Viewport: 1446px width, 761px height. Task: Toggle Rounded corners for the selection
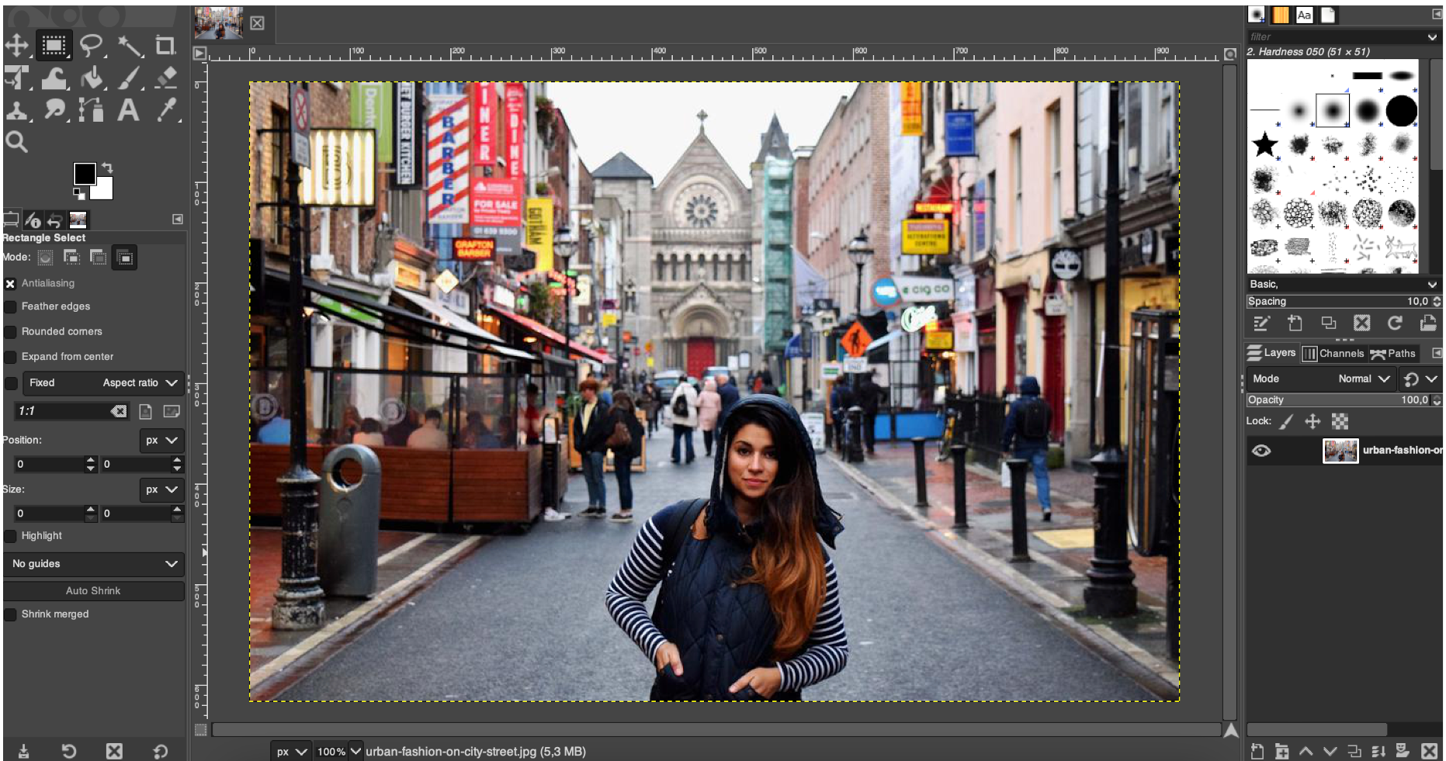click(11, 331)
